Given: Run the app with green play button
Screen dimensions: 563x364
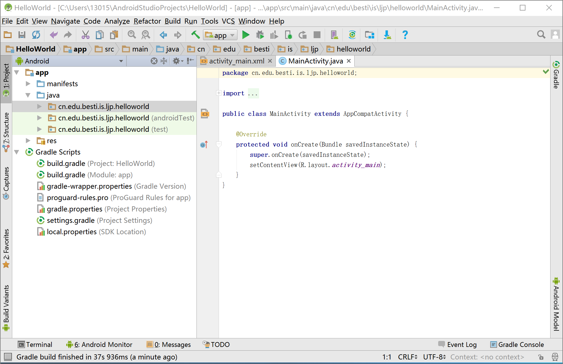Looking at the screenshot, I should [x=246, y=35].
